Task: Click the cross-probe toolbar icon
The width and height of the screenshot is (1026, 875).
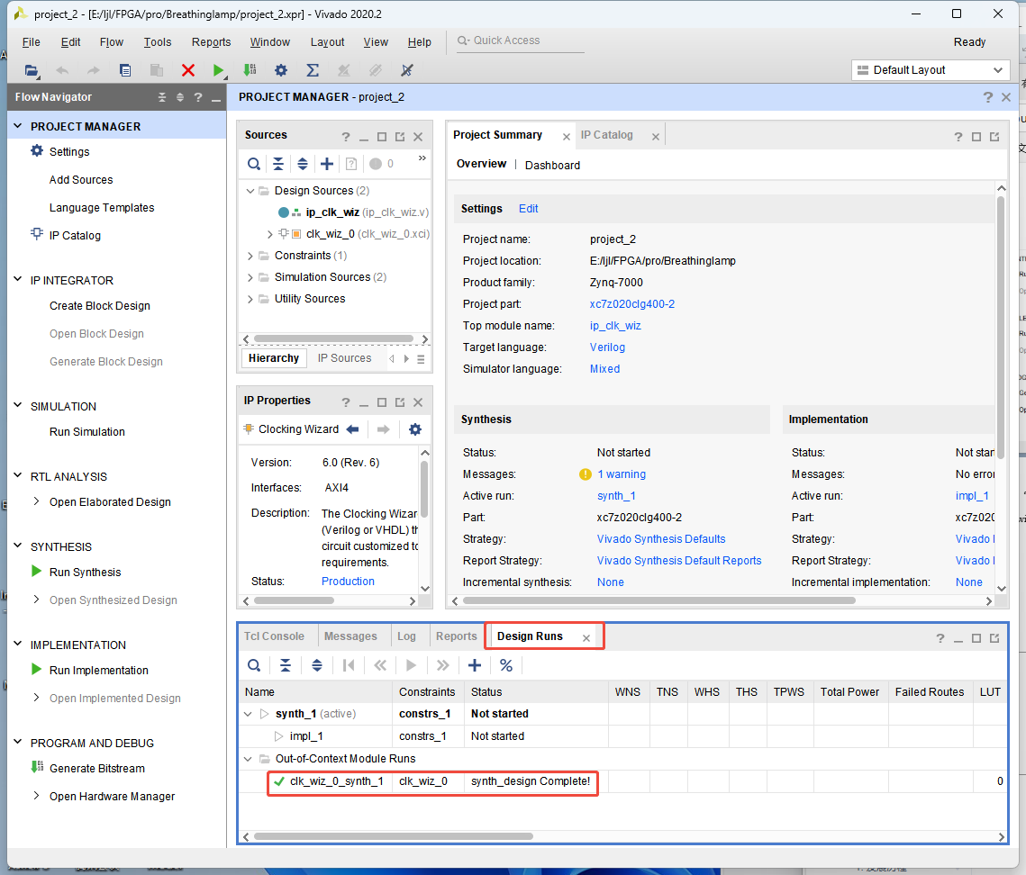Action: pos(406,70)
